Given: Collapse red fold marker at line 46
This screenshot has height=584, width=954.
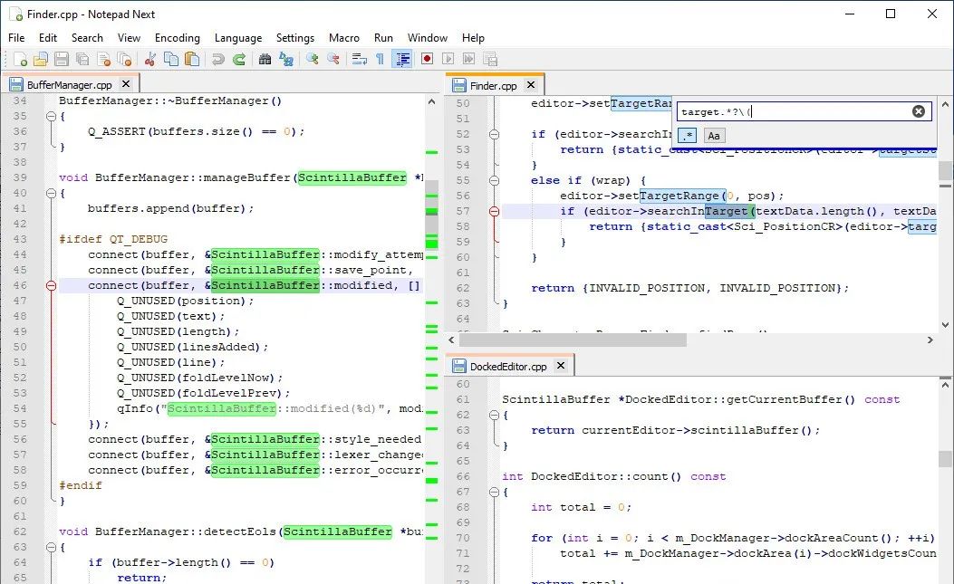Looking at the screenshot, I should 51,285.
